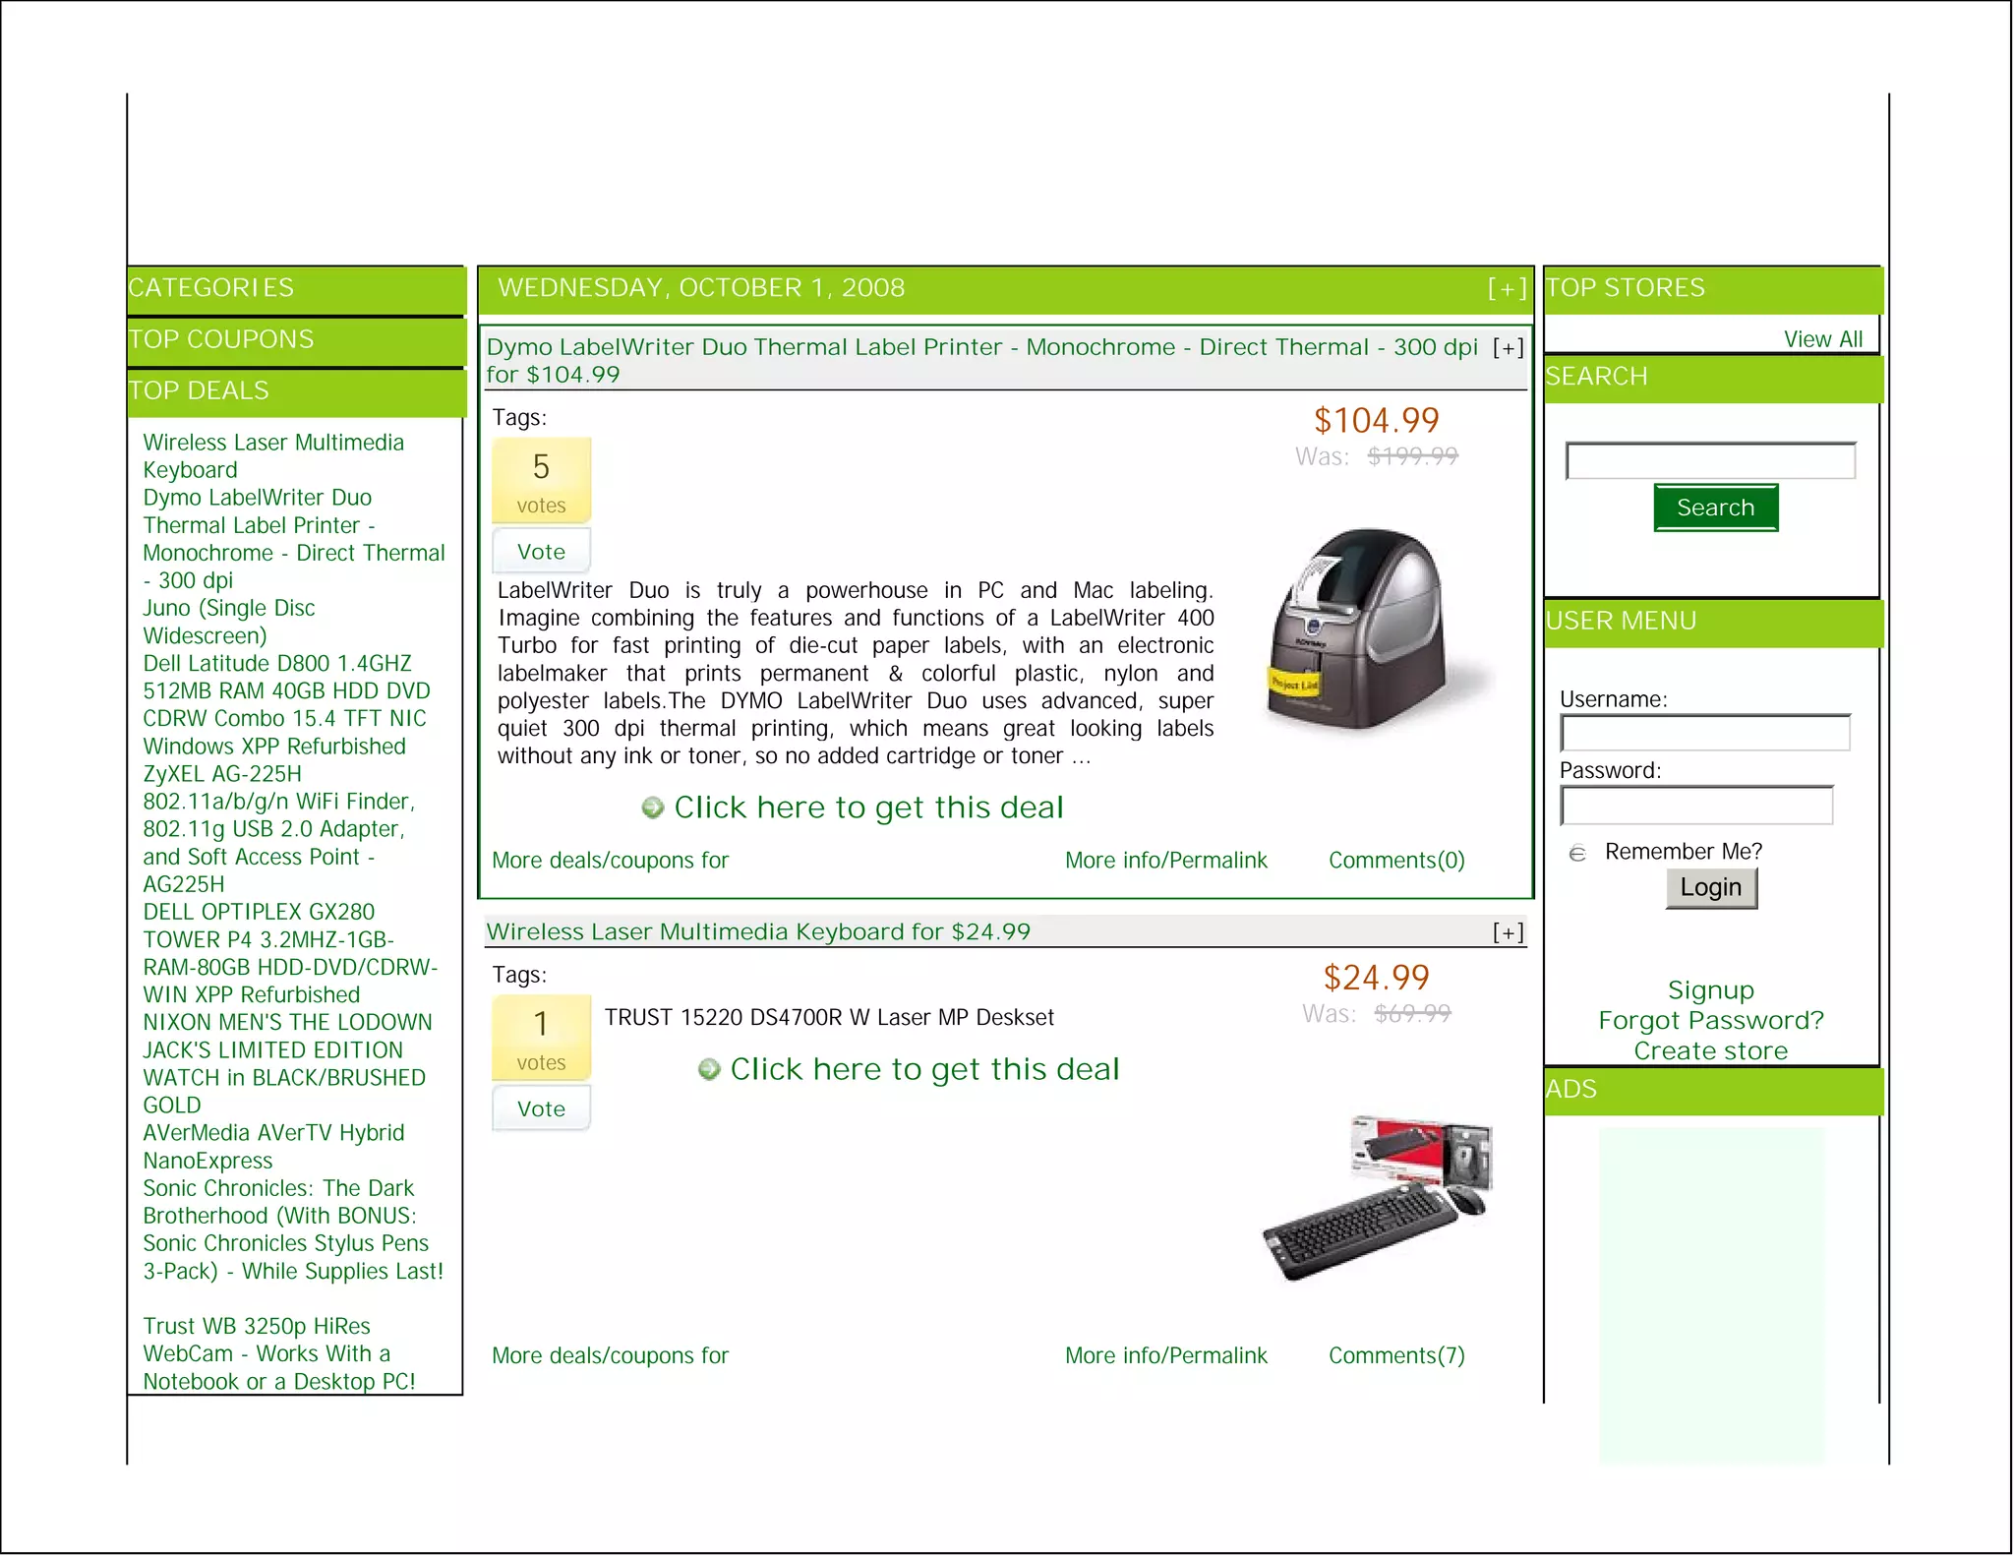Open View All top stores link
This screenshot has height=1556, width=2014.
click(1822, 340)
